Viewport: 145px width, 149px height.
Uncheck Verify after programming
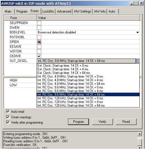(x=8, y=122)
